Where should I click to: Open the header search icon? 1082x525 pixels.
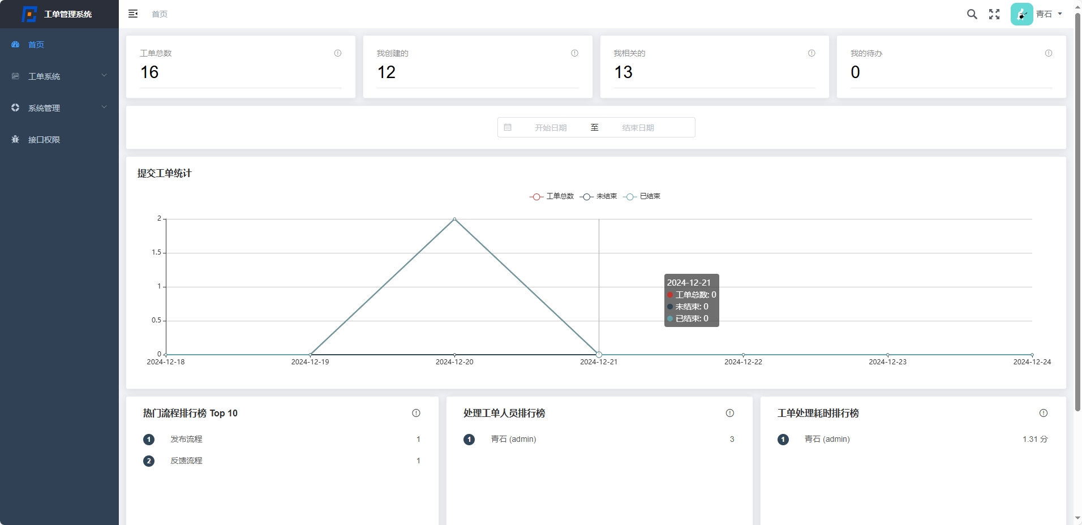click(972, 14)
